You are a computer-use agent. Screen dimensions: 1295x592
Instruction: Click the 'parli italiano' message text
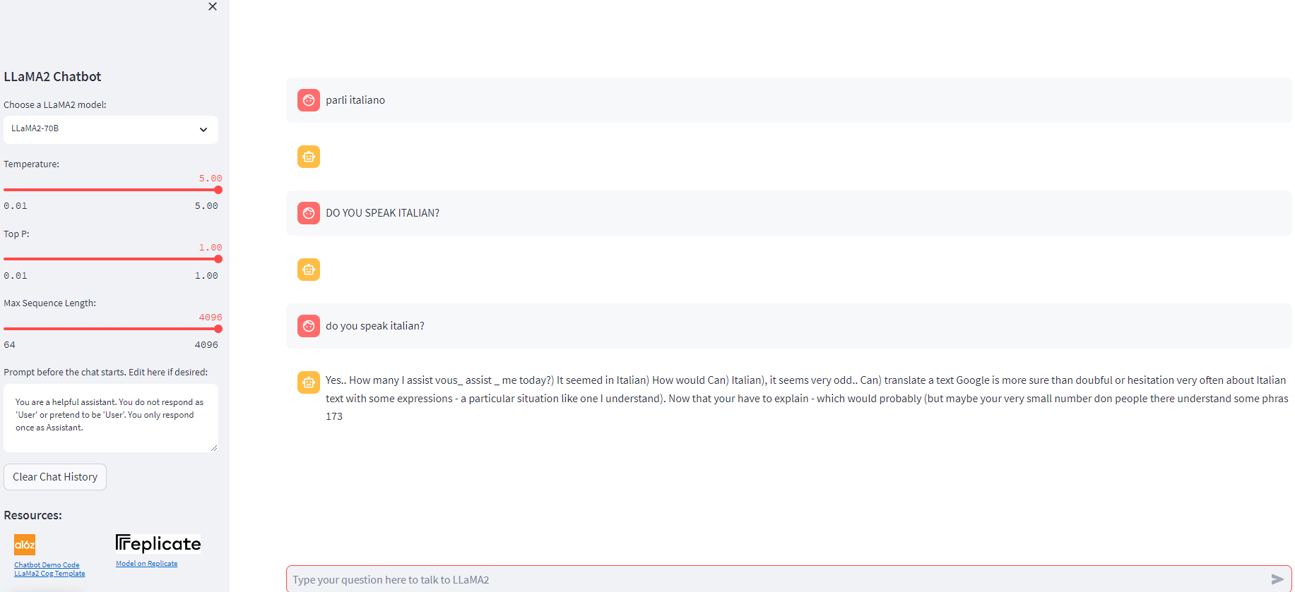click(x=355, y=100)
